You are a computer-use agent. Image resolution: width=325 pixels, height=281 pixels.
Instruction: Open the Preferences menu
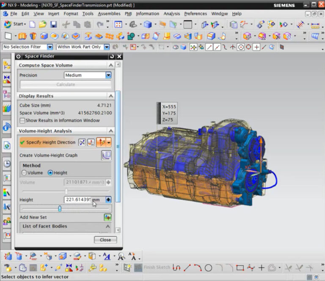click(x=196, y=14)
